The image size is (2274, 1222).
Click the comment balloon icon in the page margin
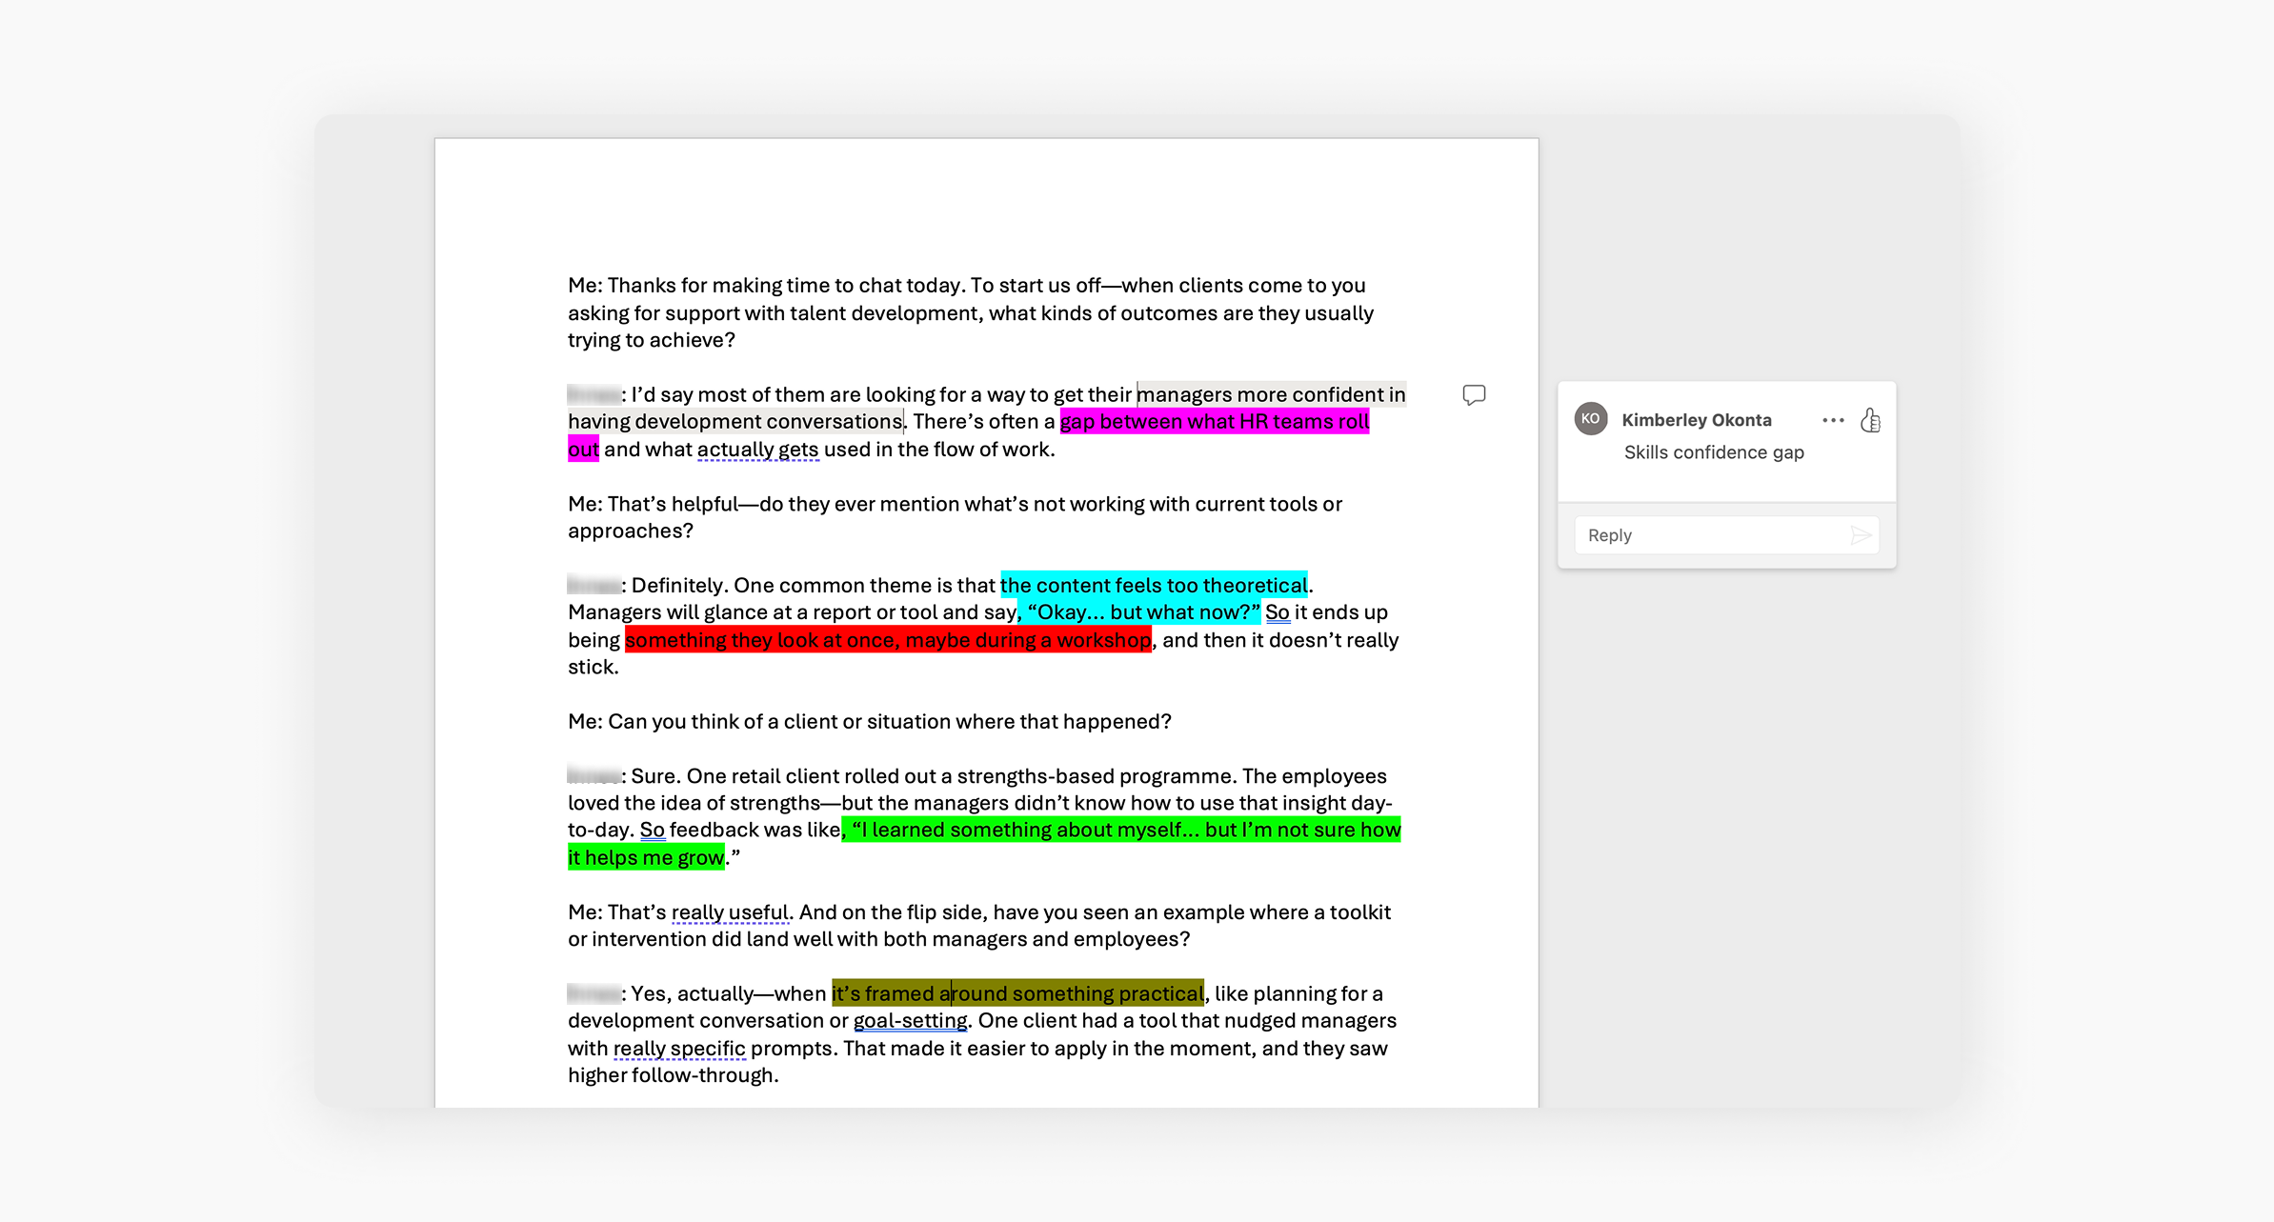1474,395
